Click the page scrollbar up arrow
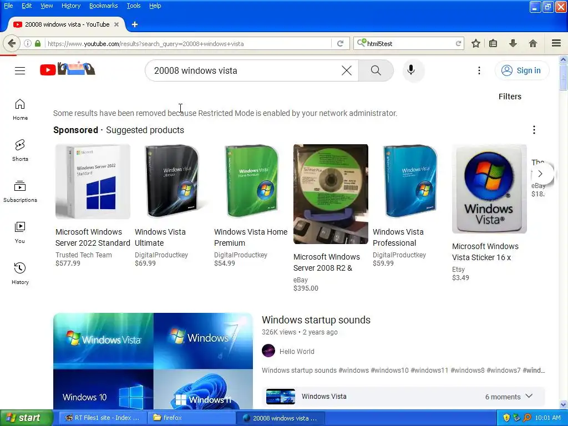Screen dimensions: 568x426 click(563, 59)
